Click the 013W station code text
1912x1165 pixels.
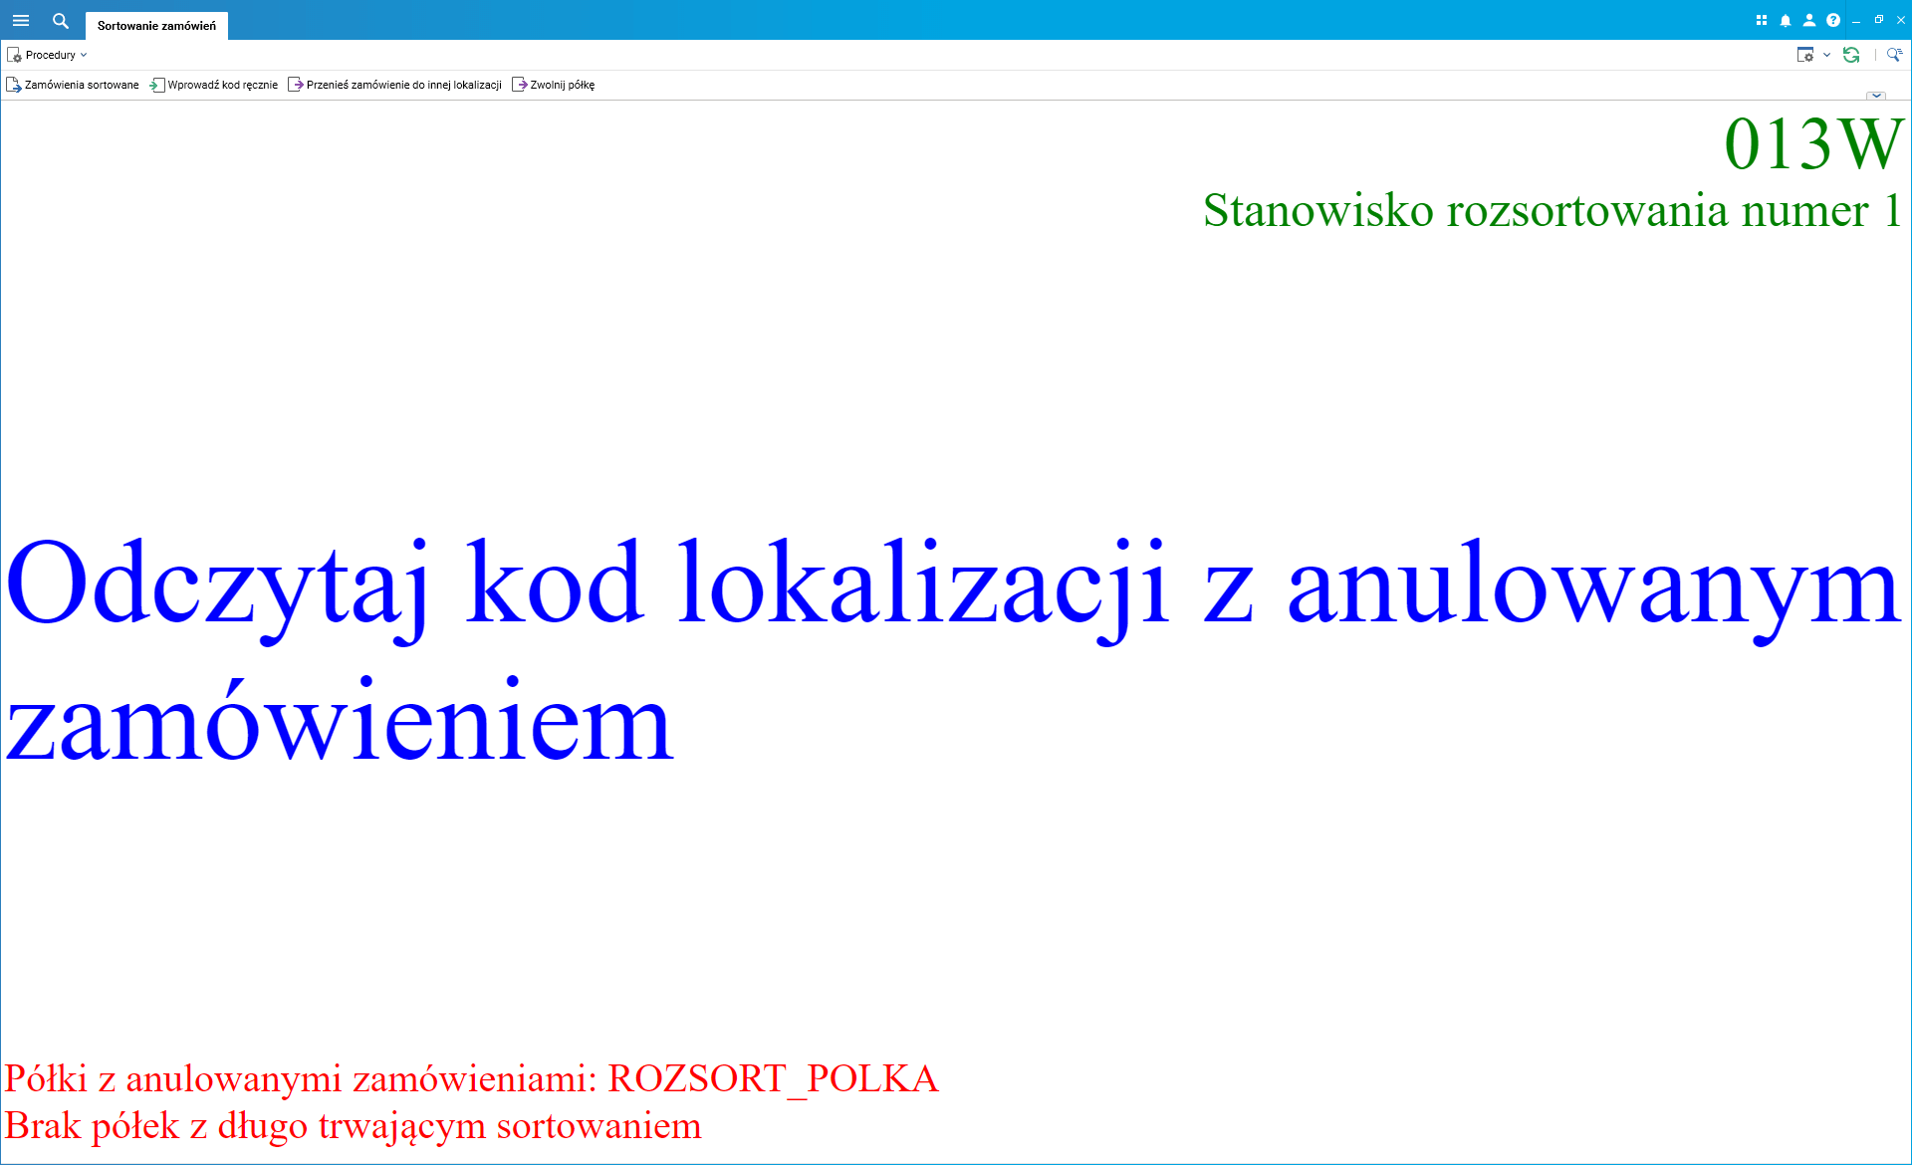1812,144
